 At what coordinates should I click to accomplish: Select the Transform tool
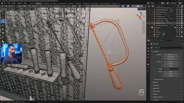tap(3, 33)
